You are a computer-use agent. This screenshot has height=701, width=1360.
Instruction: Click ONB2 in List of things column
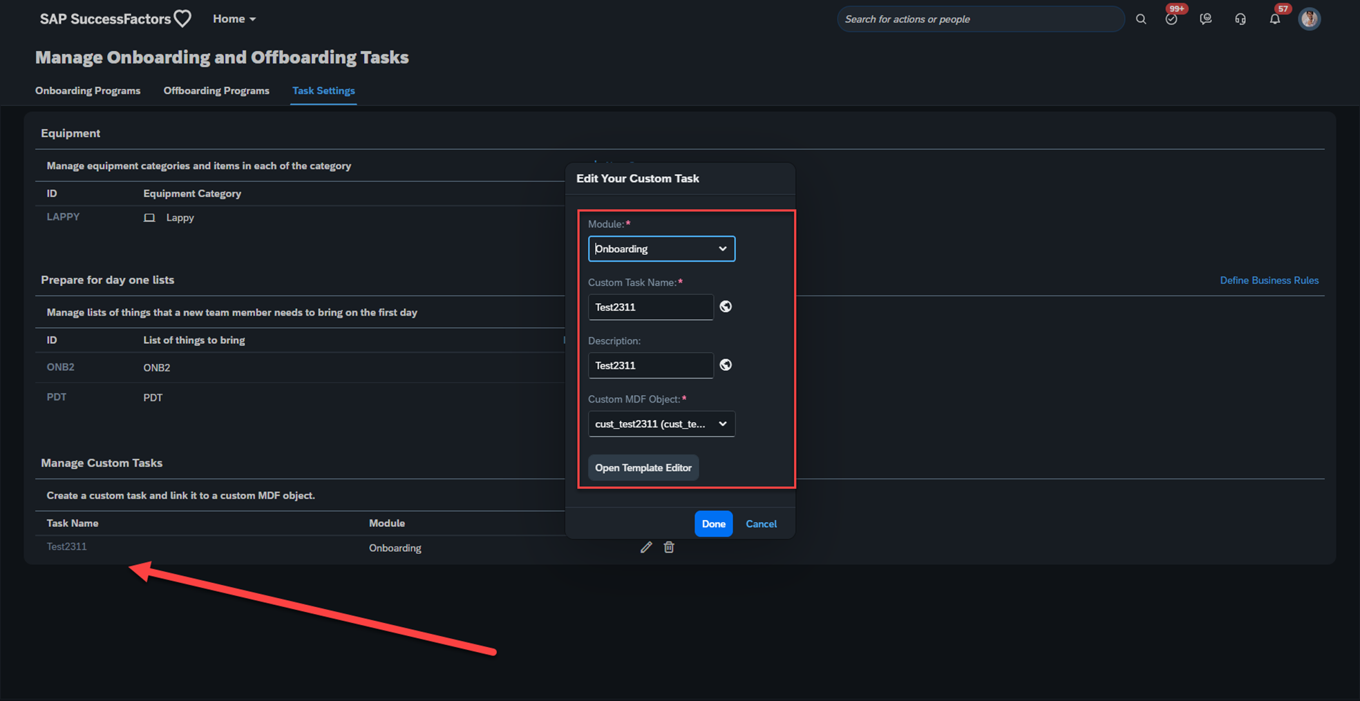pos(157,367)
